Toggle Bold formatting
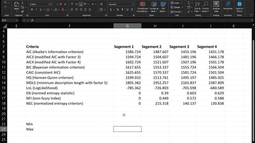This screenshot has width=255, height=143. click(32, 10)
